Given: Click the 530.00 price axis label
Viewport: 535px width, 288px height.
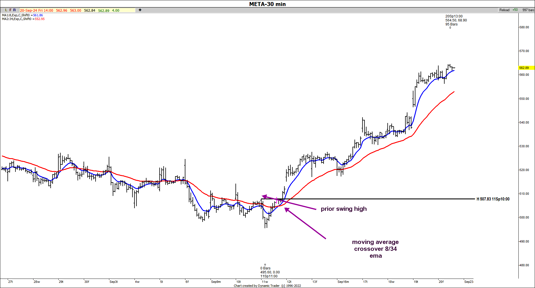Looking at the screenshot, I should [524, 146].
